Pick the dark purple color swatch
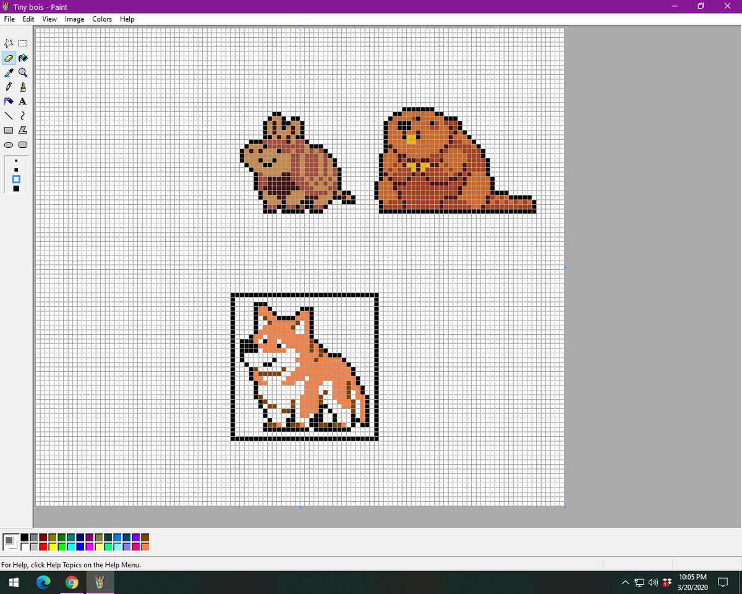The width and height of the screenshot is (742, 594). click(90, 538)
